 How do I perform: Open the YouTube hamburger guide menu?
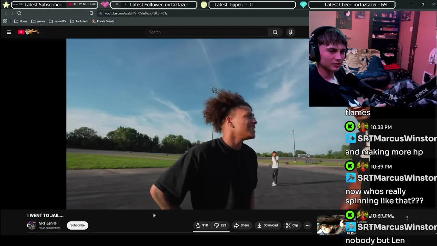coord(9,32)
